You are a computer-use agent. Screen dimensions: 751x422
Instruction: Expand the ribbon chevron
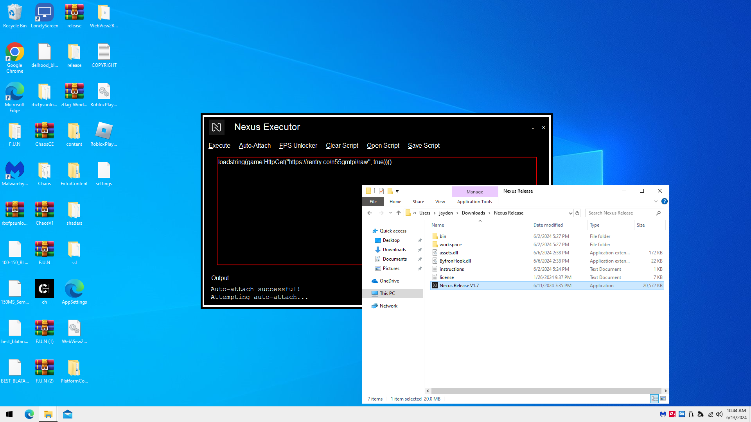click(x=656, y=201)
